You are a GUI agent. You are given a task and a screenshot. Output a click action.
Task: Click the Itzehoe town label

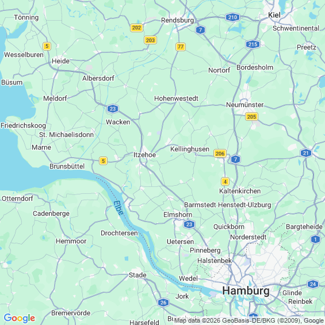pyautogui.click(x=144, y=155)
